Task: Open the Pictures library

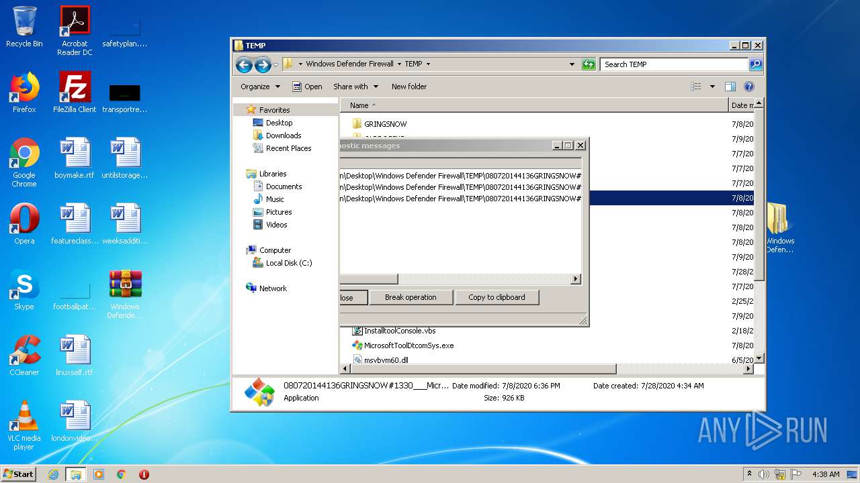Action: coord(278,212)
